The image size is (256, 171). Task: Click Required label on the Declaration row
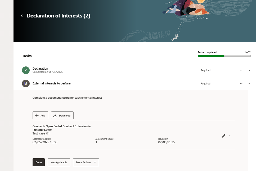click(205, 70)
